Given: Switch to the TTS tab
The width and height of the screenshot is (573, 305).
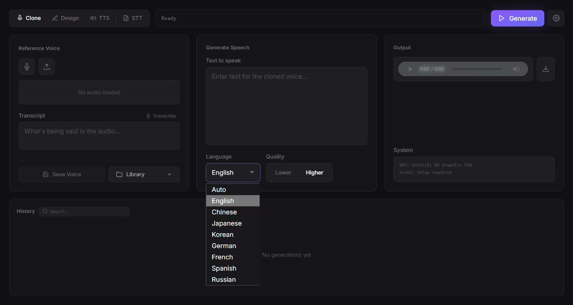Looking at the screenshot, I should (x=100, y=18).
